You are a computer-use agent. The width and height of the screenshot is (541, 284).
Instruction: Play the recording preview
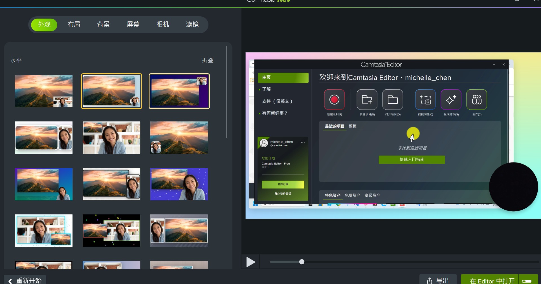click(250, 262)
